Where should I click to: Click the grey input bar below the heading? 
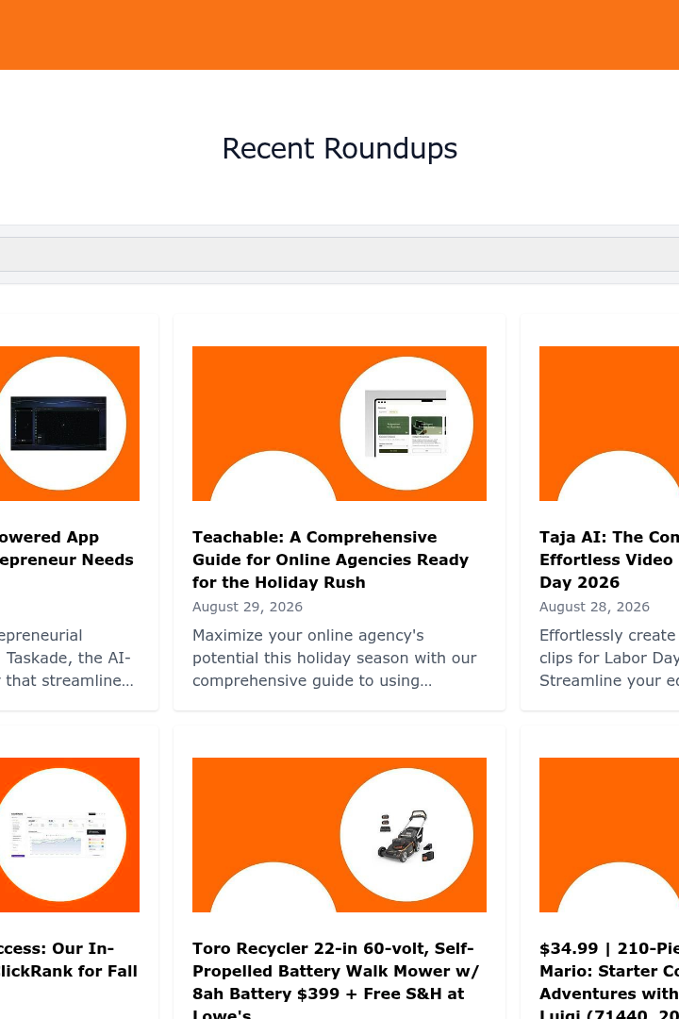click(x=339, y=254)
